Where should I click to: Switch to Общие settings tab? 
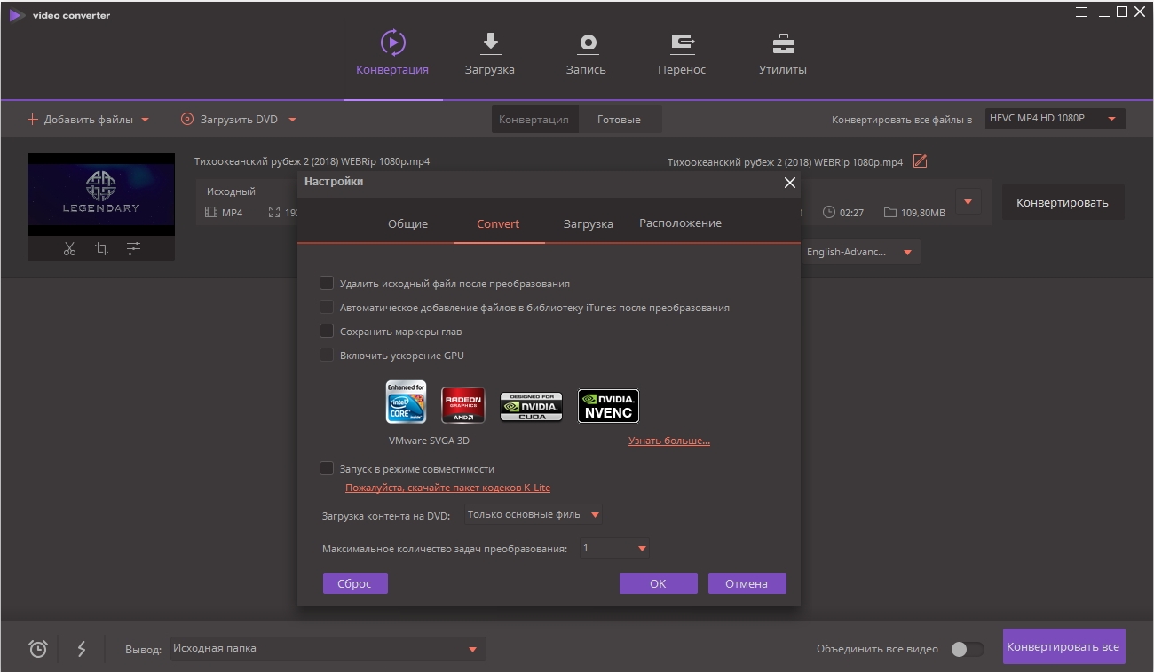coord(407,223)
